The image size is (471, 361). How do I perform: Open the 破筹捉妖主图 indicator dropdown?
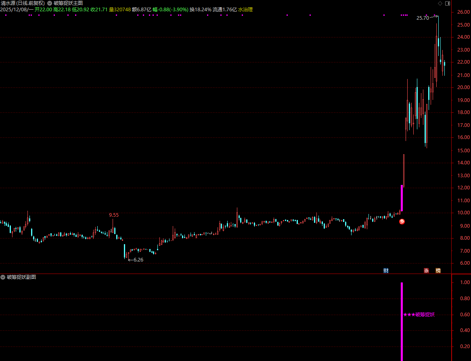click(50, 3)
